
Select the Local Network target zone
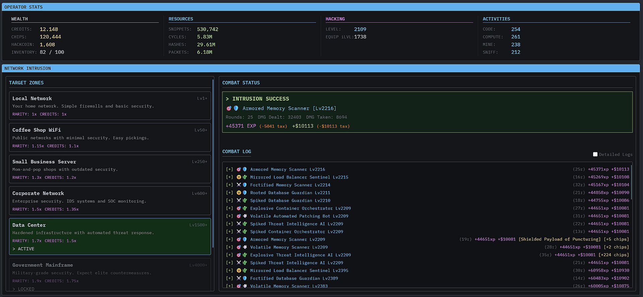click(x=110, y=106)
